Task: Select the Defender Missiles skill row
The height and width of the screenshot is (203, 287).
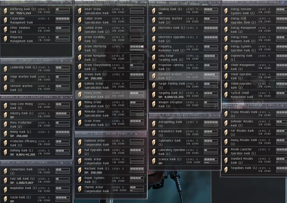Action: (254, 123)
